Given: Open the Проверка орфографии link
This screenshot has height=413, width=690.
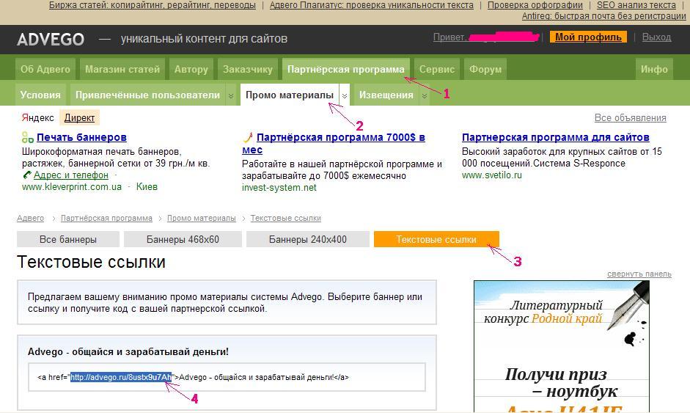Looking at the screenshot, I should 535,5.
